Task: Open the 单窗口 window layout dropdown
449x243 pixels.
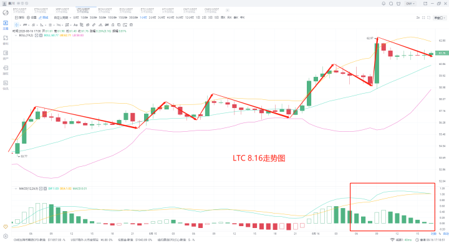Action: point(439,17)
